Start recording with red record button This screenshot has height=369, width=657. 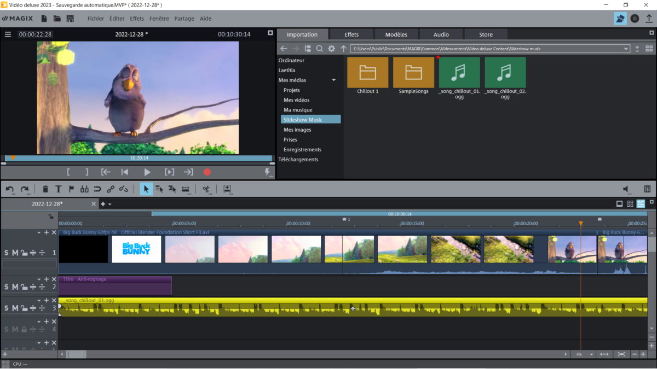(207, 172)
